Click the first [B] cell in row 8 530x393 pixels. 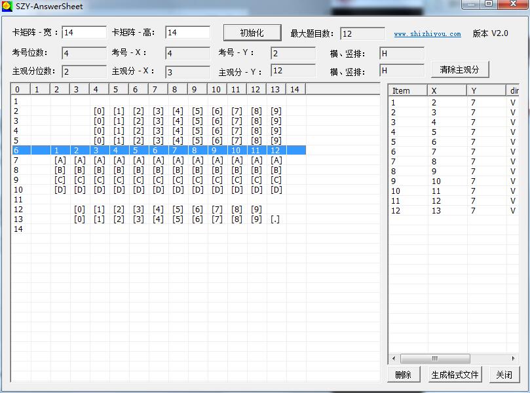[60, 170]
